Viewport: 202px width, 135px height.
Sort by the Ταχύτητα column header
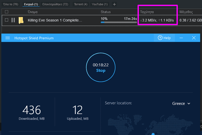pyautogui.click(x=147, y=12)
